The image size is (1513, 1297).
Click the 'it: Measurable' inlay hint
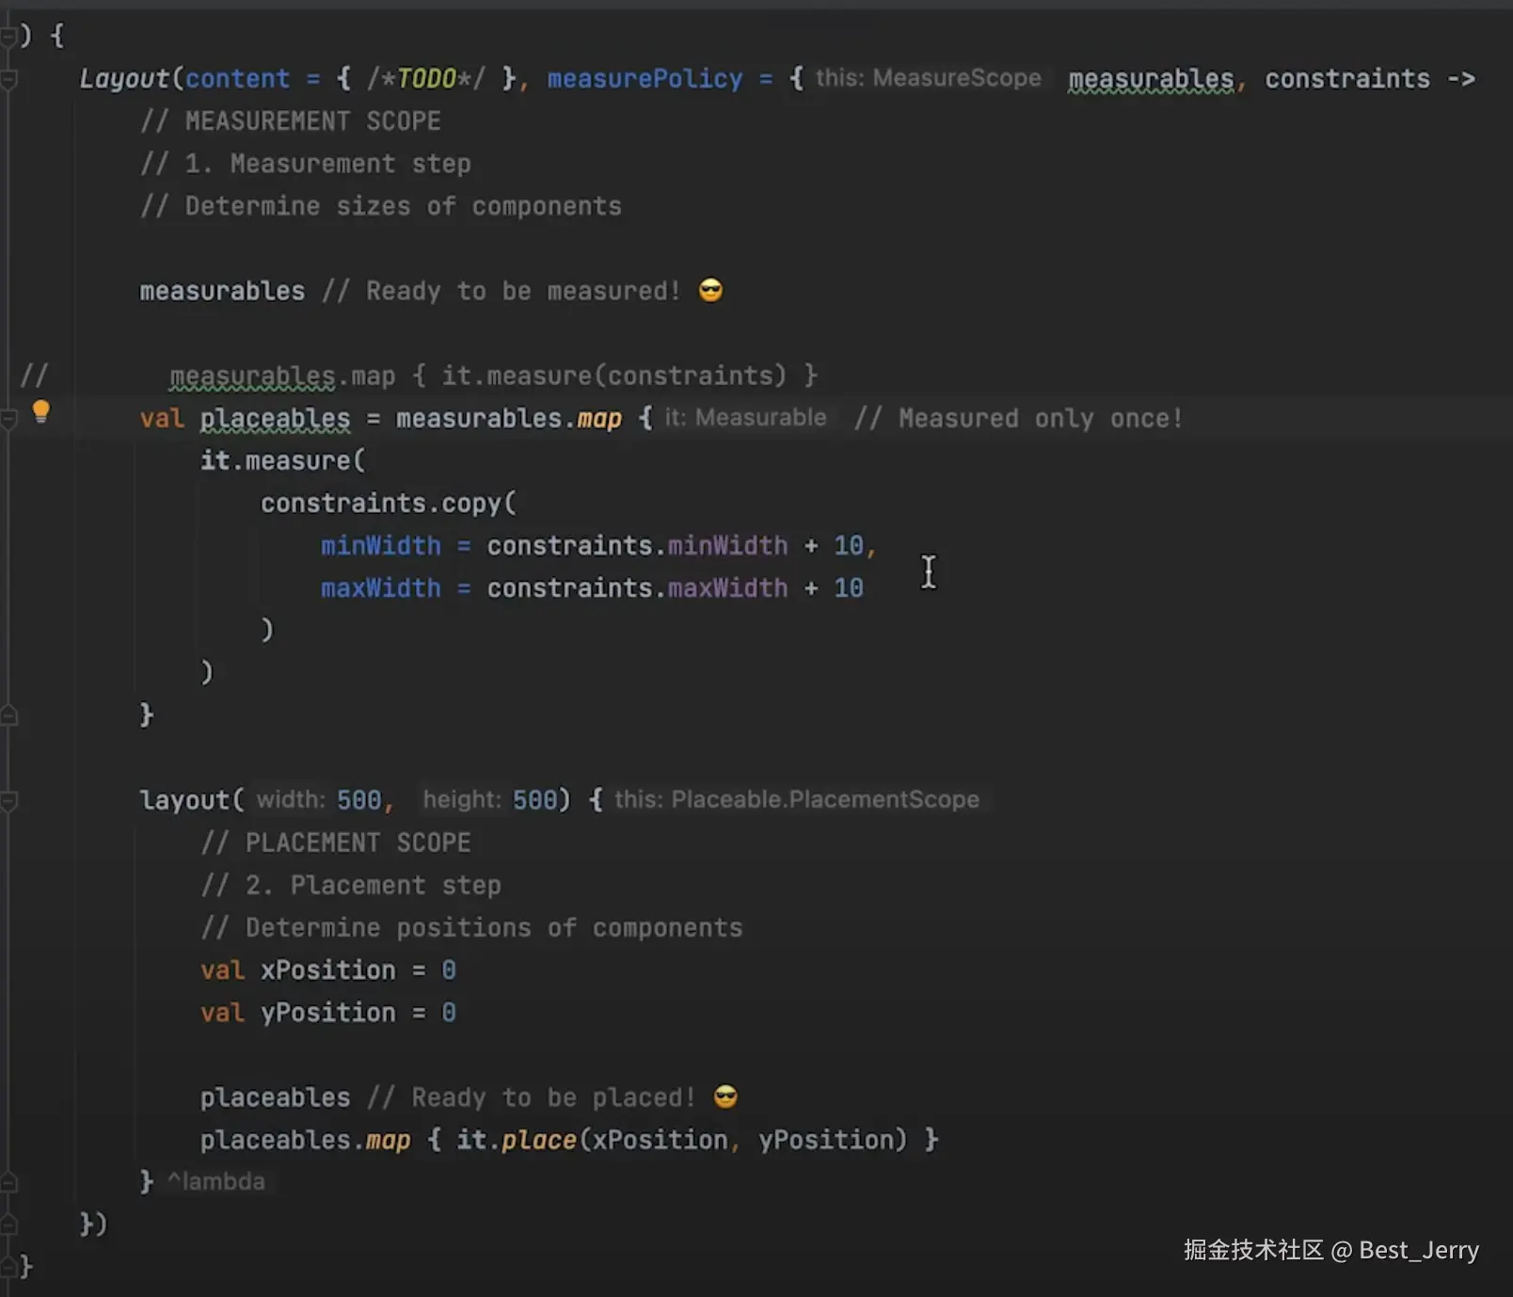745,418
